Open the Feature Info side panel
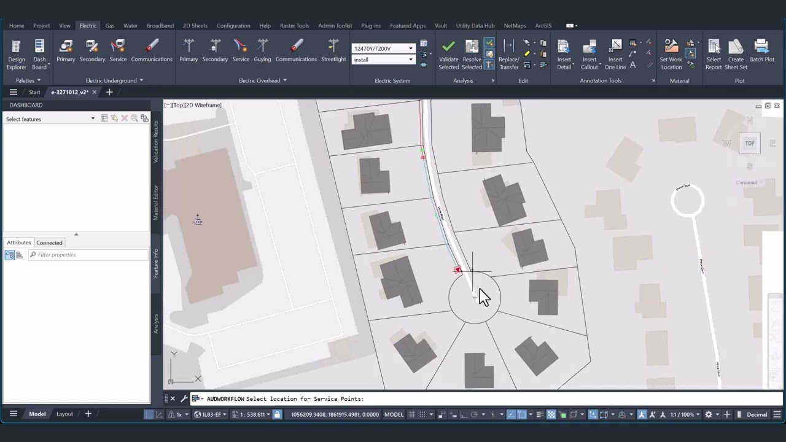786x442 pixels. pyautogui.click(x=156, y=263)
